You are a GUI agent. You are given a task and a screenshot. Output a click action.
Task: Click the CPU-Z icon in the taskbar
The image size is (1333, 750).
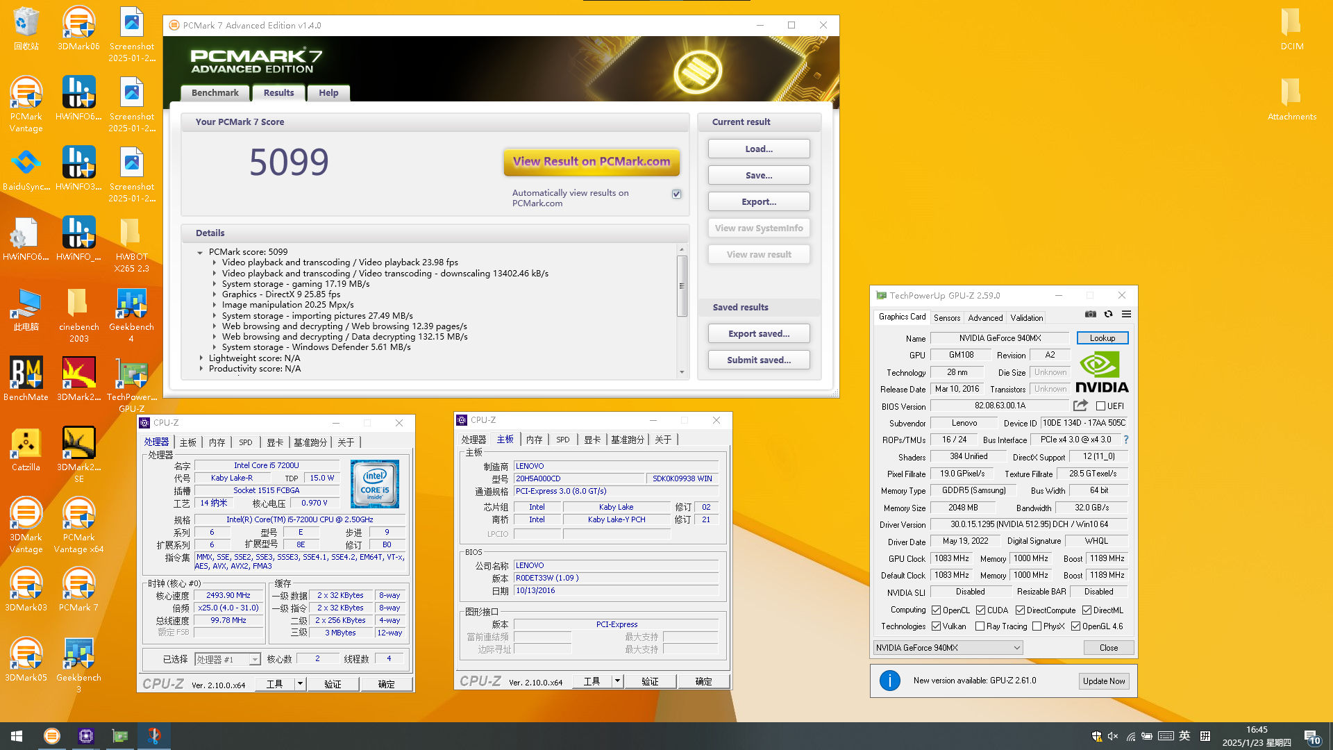tap(85, 736)
